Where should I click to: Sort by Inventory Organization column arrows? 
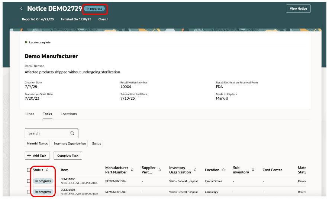pos(195,170)
